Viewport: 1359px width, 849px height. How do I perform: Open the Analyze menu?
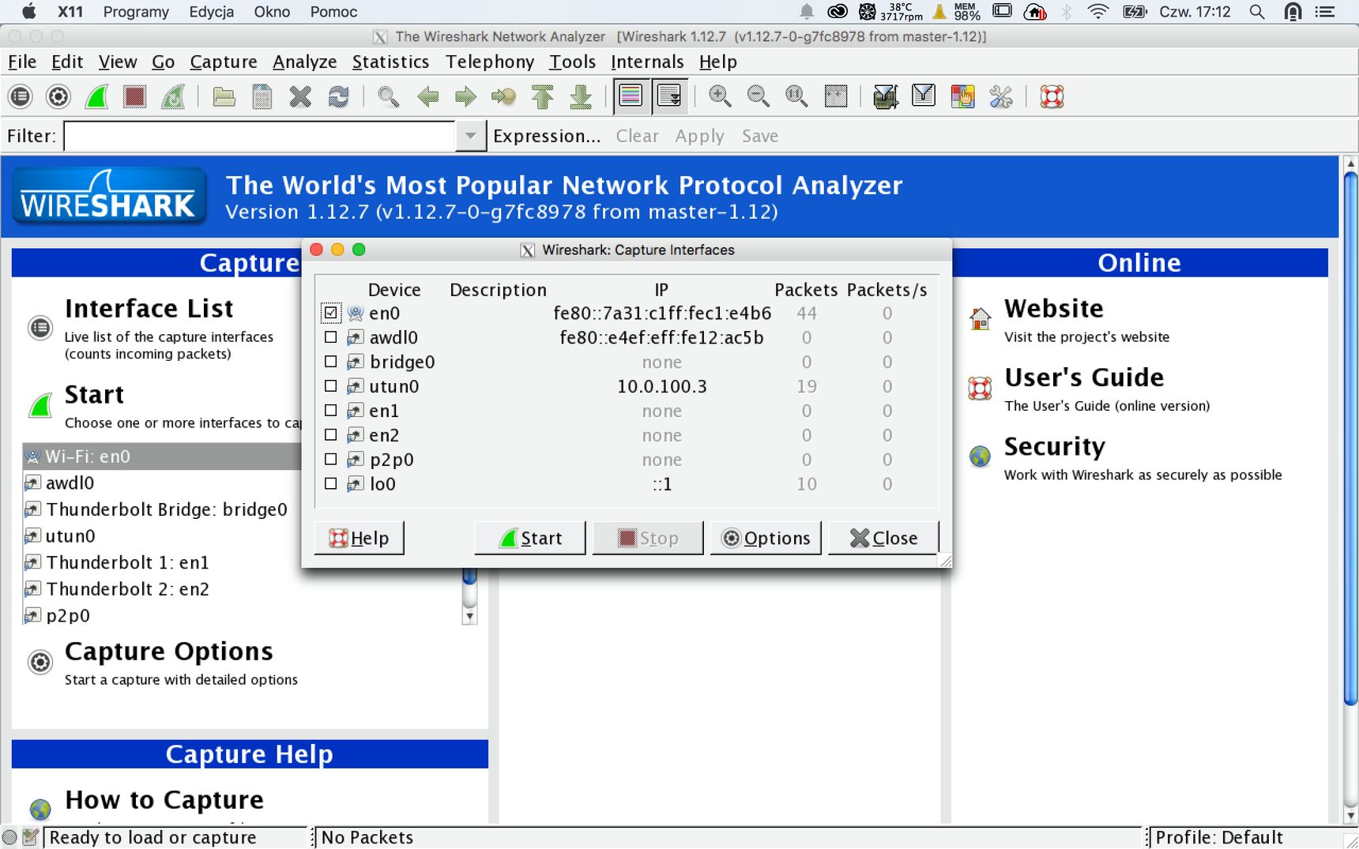pyautogui.click(x=305, y=62)
